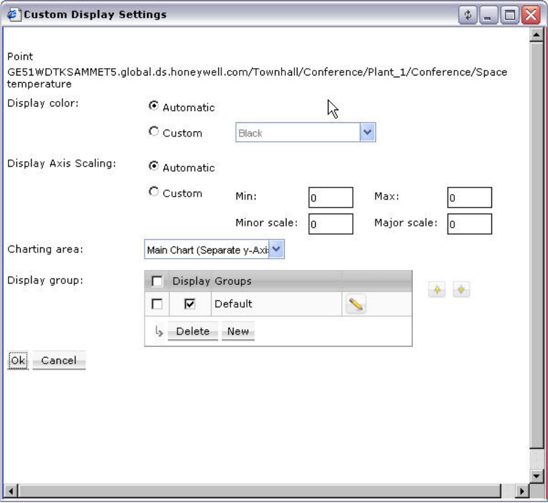Screen dimensions: 548x503
Task: Click Delete in display groups table
Action: pos(192,331)
